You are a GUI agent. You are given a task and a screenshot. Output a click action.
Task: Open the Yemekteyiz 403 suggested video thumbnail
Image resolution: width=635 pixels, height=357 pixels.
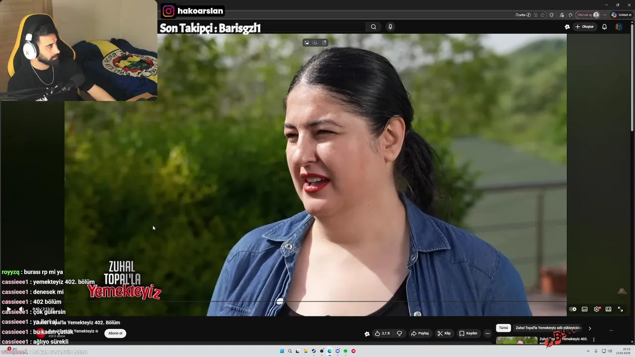(x=516, y=341)
